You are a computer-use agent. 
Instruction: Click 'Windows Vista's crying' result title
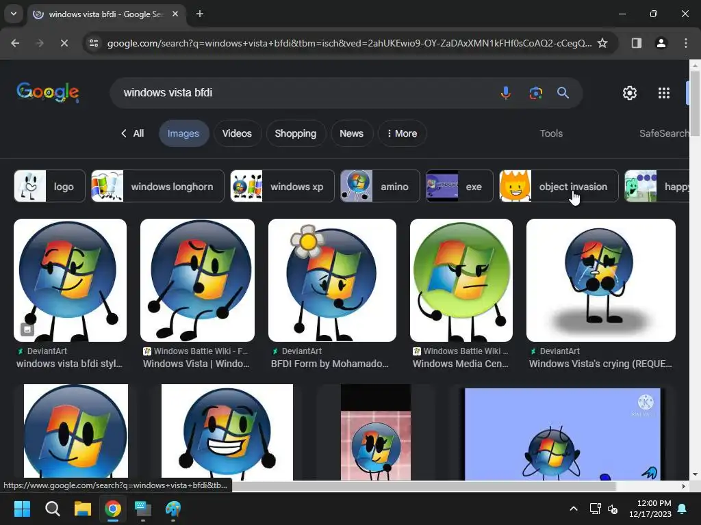click(600, 364)
